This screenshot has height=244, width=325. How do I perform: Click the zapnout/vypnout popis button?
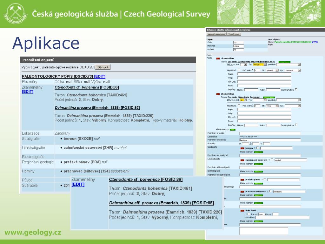point(216,34)
